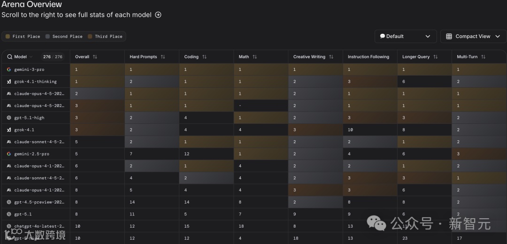507x244 pixels.
Task: Sort by Multi-Turn column arrows
Action: point(483,57)
